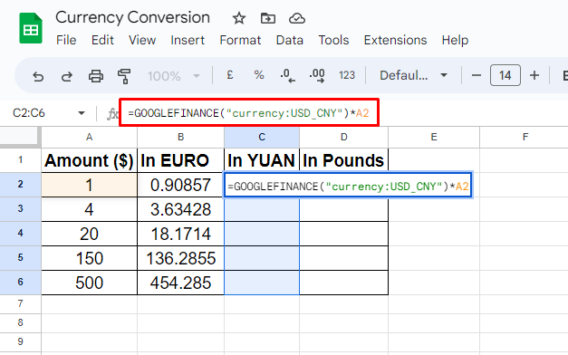Open the More formats 123 menu
568x355 pixels.
coord(347,75)
